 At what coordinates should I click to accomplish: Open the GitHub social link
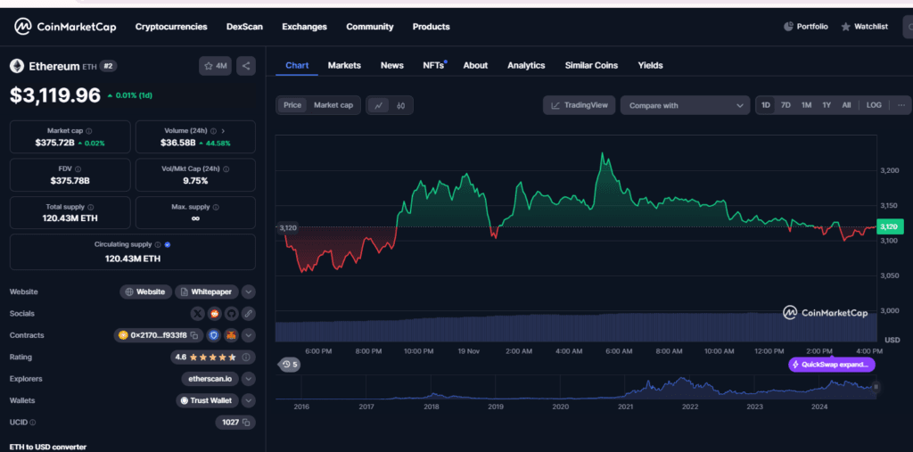[x=231, y=314]
